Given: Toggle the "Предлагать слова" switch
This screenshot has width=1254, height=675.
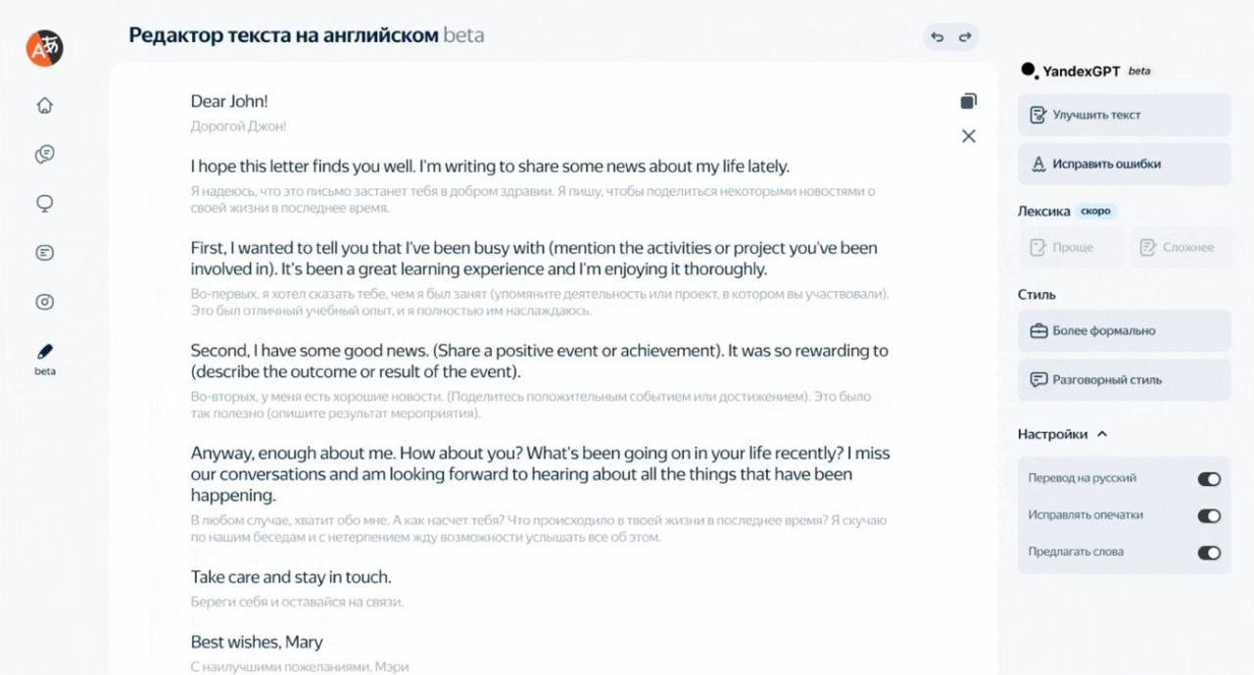Looking at the screenshot, I should 1209,553.
